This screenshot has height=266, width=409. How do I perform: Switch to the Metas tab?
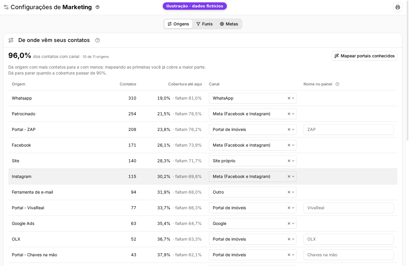coord(229,24)
